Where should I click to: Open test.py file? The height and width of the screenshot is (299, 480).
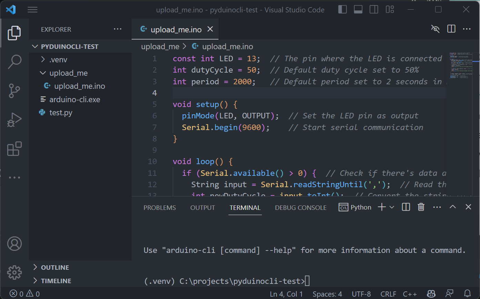[80, 113]
